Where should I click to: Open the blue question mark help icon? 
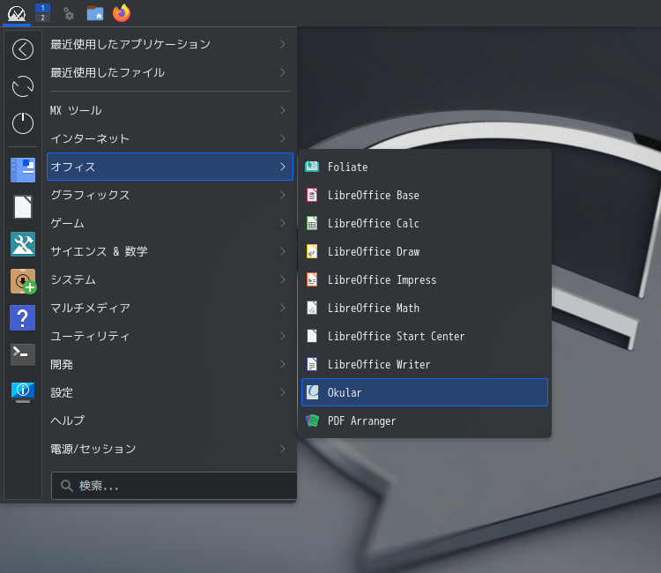tap(23, 318)
